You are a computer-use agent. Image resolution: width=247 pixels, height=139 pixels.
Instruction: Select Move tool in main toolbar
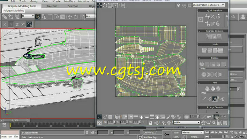pyautogui.click(x=70, y=17)
